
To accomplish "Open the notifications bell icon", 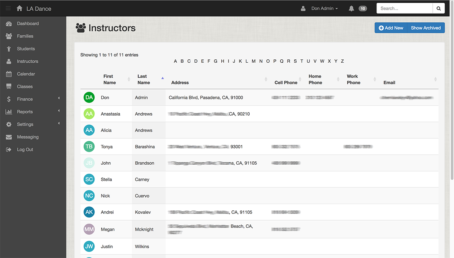I will pyautogui.click(x=351, y=8).
